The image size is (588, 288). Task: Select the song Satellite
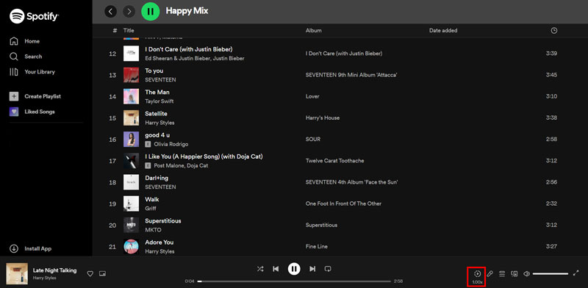pyautogui.click(x=156, y=114)
